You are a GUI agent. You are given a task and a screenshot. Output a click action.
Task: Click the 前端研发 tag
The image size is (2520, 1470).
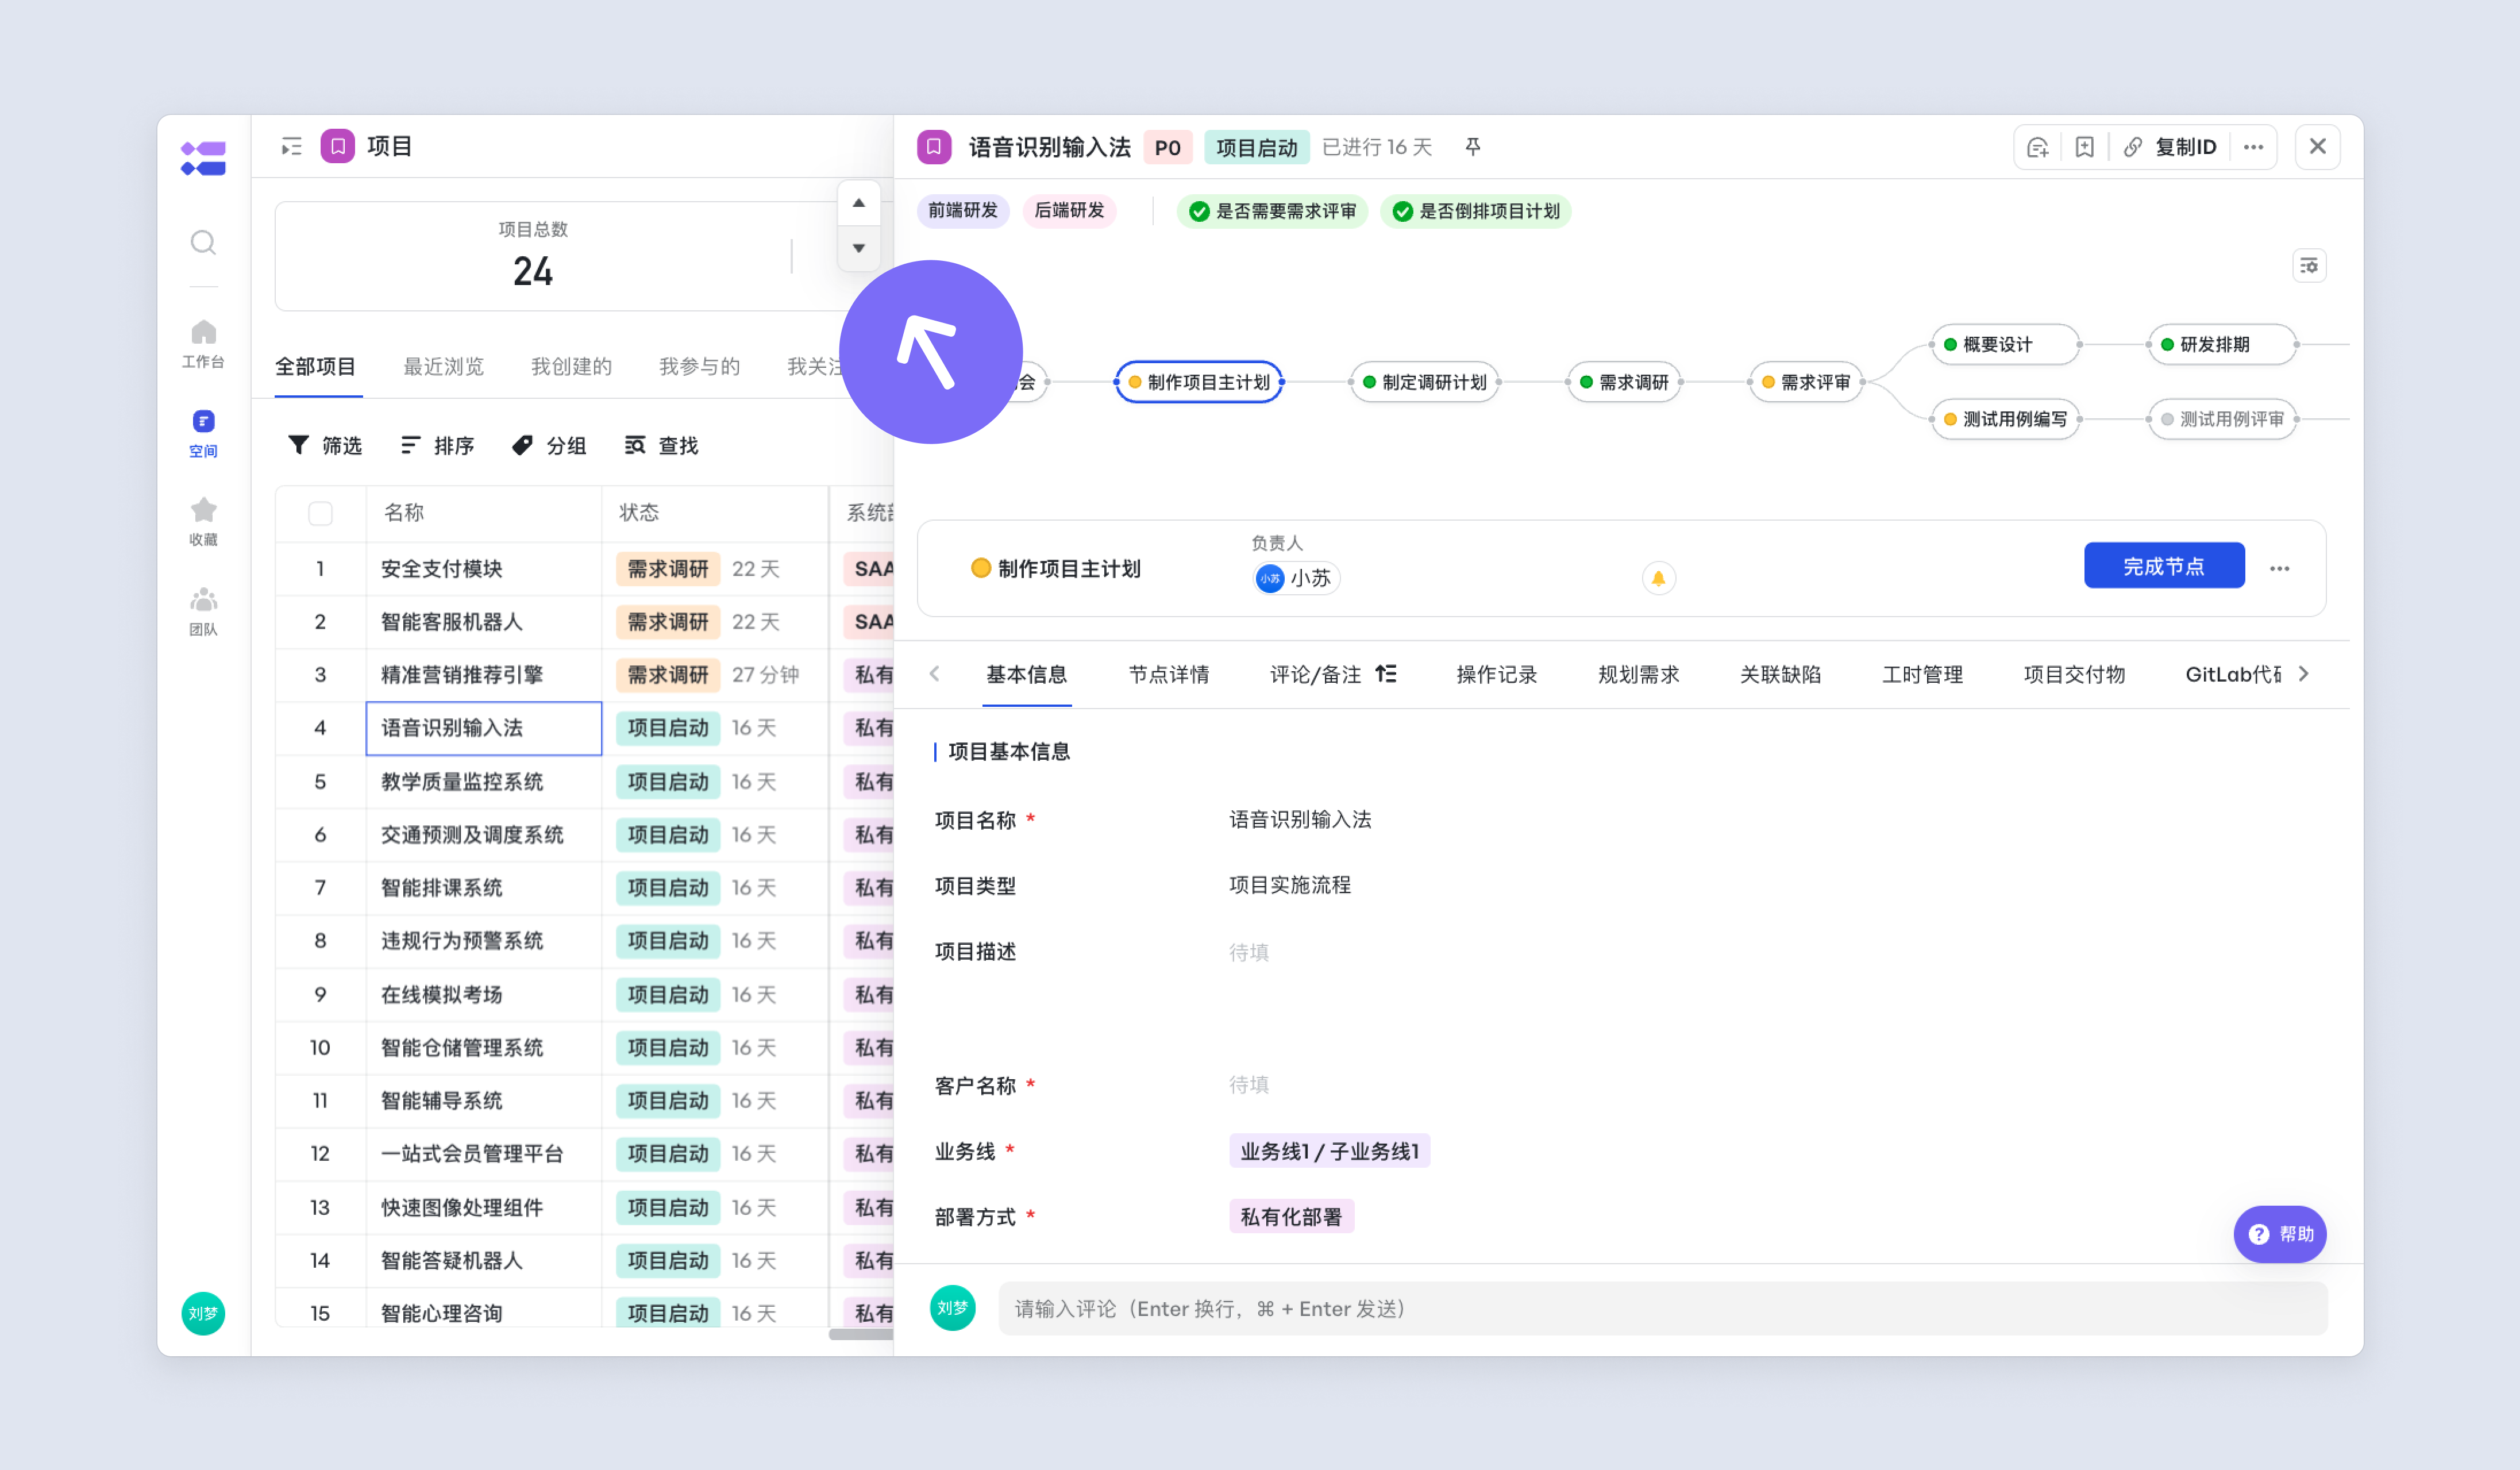click(963, 210)
